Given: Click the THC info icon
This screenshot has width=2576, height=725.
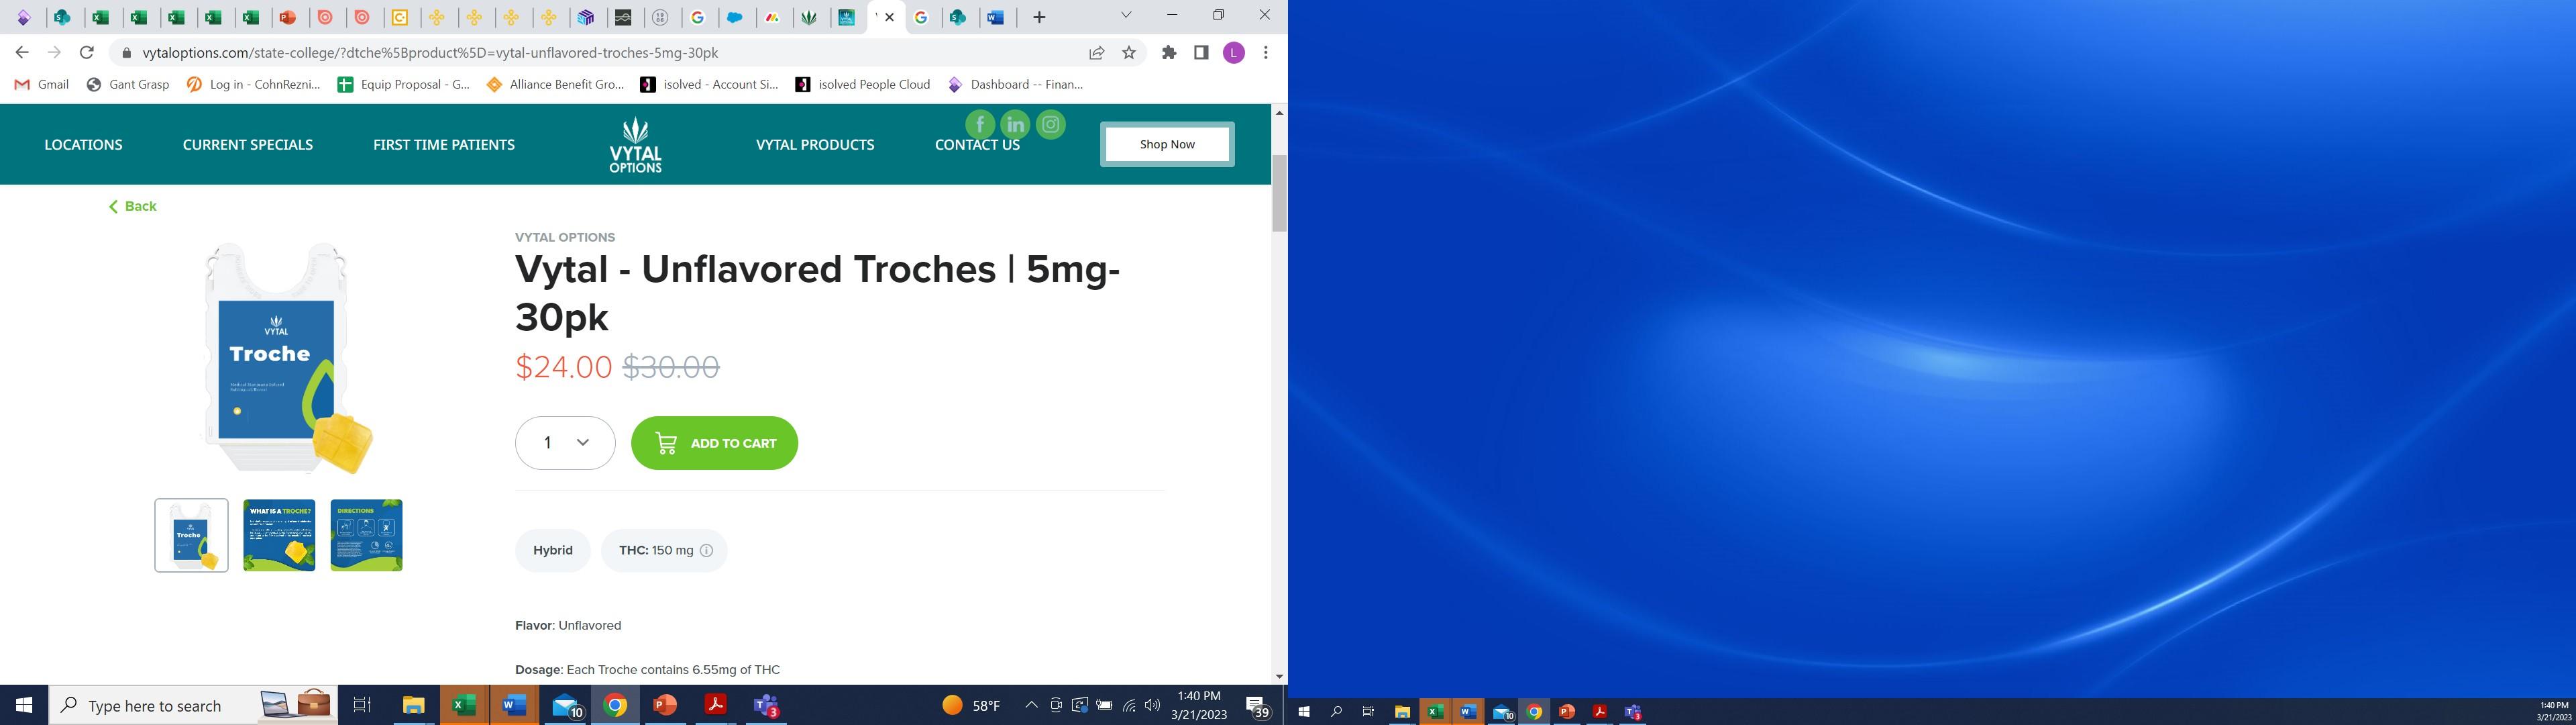Looking at the screenshot, I should [706, 550].
